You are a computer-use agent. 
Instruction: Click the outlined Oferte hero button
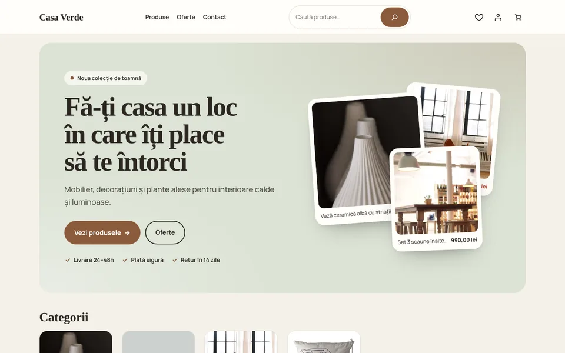165,233
